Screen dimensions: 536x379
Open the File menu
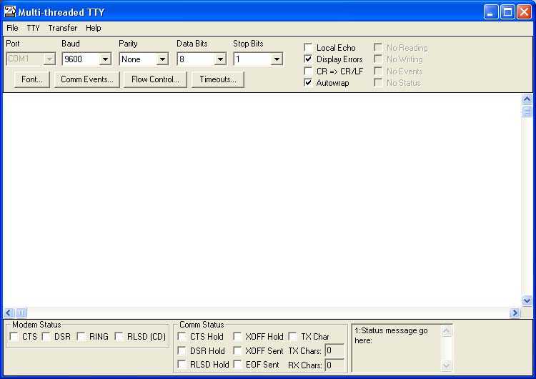pos(12,28)
